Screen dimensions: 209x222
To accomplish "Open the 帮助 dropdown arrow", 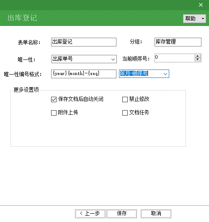I will click(203, 18).
